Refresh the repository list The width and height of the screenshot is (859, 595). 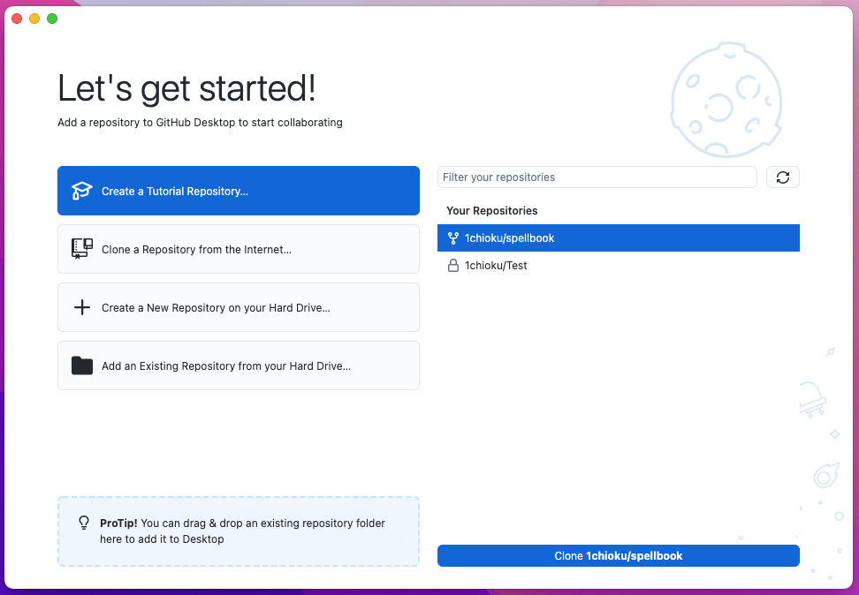782,177
